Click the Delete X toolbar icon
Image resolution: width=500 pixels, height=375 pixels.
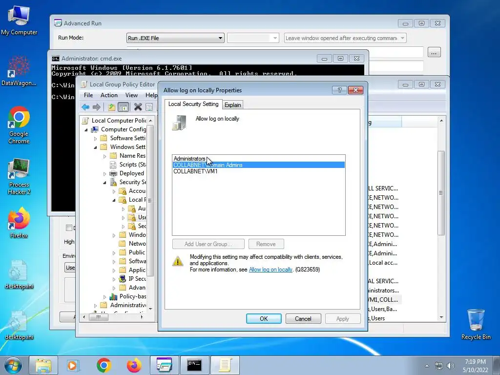pos(138,107)
